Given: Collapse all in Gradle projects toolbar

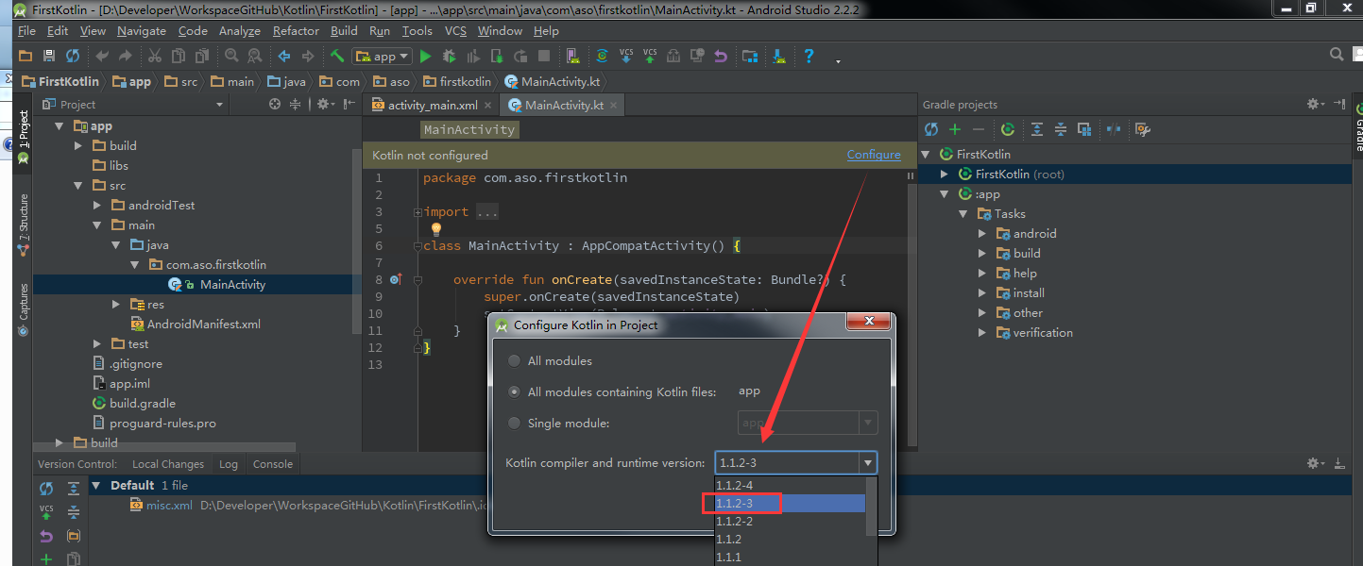Looking at the screenshot, I should point(1061,129).
